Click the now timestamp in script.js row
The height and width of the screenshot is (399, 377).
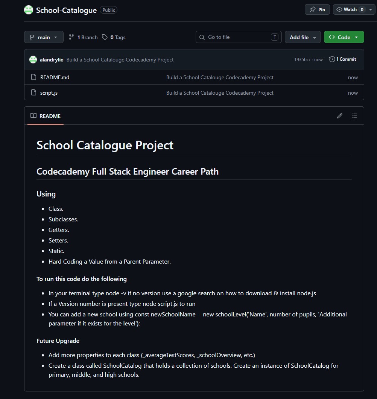pyautogui.click(x=353, y=93)
